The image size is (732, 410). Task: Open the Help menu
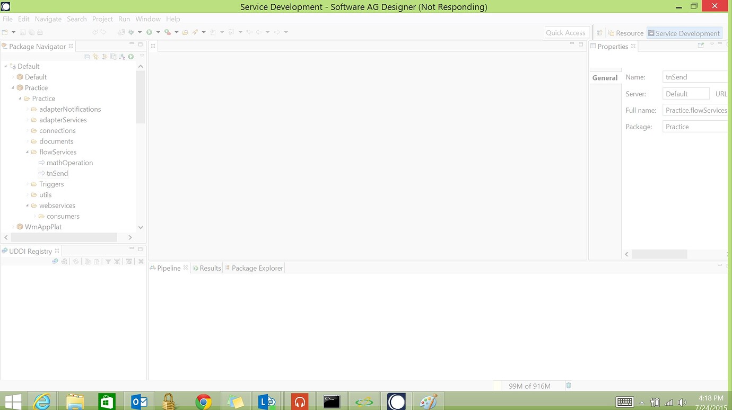173,19
